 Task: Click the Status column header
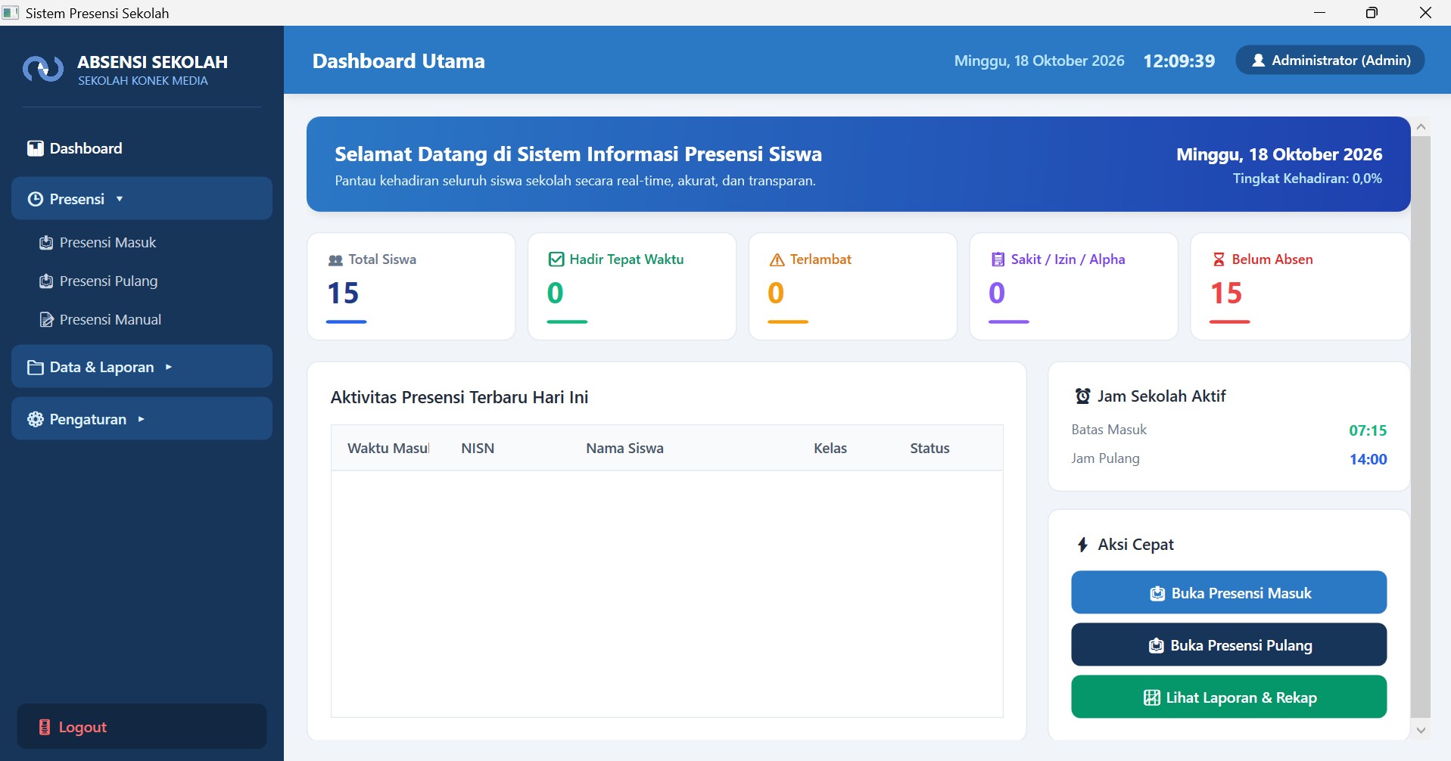(929, 449)
